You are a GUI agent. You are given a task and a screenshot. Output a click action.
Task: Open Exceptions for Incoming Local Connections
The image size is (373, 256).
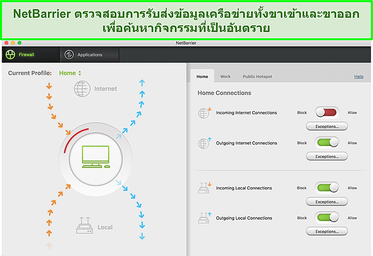(x=327, y=202)
